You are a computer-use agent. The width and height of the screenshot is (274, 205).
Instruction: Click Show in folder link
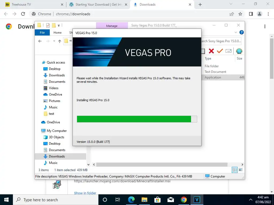85,193
